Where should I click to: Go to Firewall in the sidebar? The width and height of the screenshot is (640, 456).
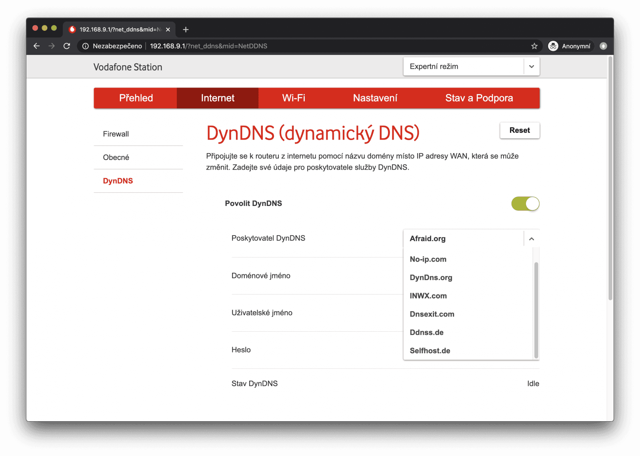pos(116,134)
